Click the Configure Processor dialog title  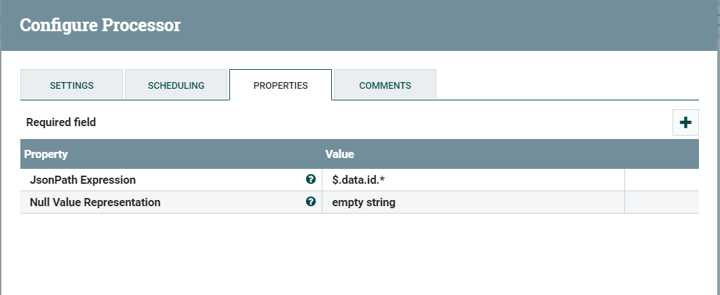(x=100, y=26)
